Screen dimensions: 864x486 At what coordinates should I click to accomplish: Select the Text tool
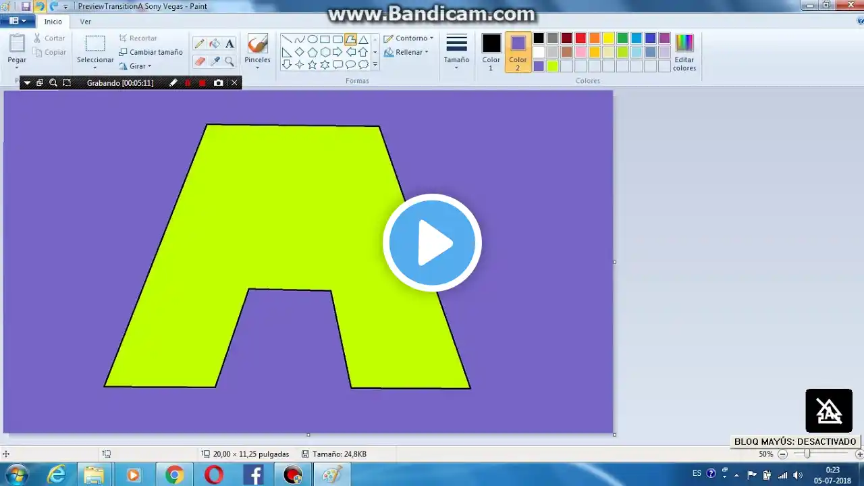(230, 43)
